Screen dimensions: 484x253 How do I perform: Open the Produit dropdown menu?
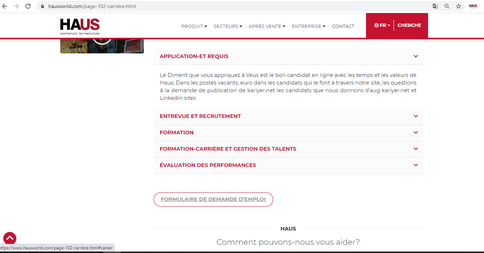[194, 26]
